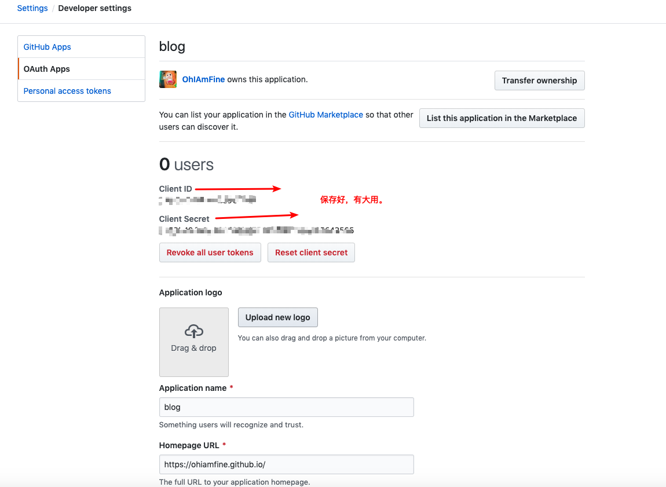Reset client secret button

tap(312, 252)
